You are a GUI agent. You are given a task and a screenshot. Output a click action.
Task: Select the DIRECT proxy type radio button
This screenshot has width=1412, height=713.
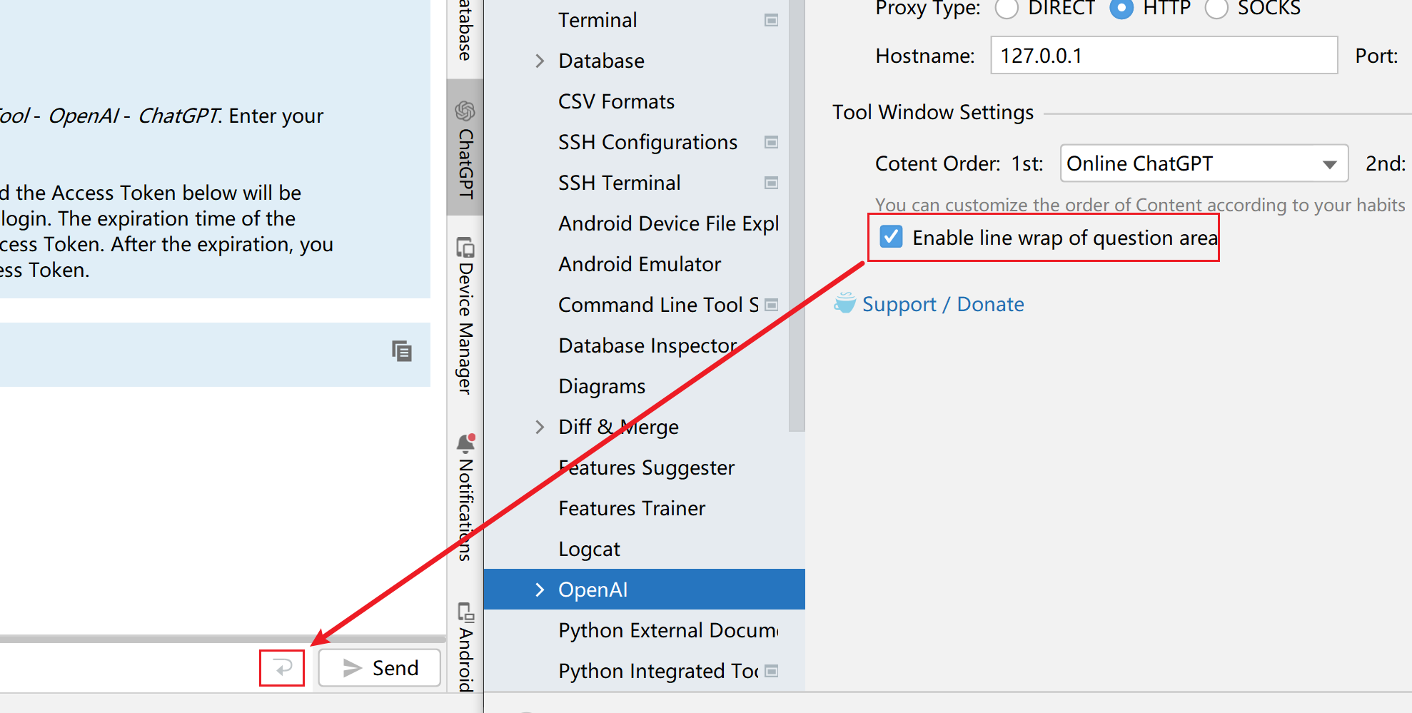(1007, 9)
